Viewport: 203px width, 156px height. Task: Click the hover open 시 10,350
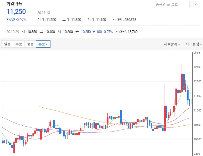pos(29,32)
